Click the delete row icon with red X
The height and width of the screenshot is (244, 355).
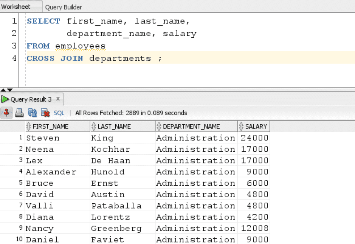pos(45,113)
